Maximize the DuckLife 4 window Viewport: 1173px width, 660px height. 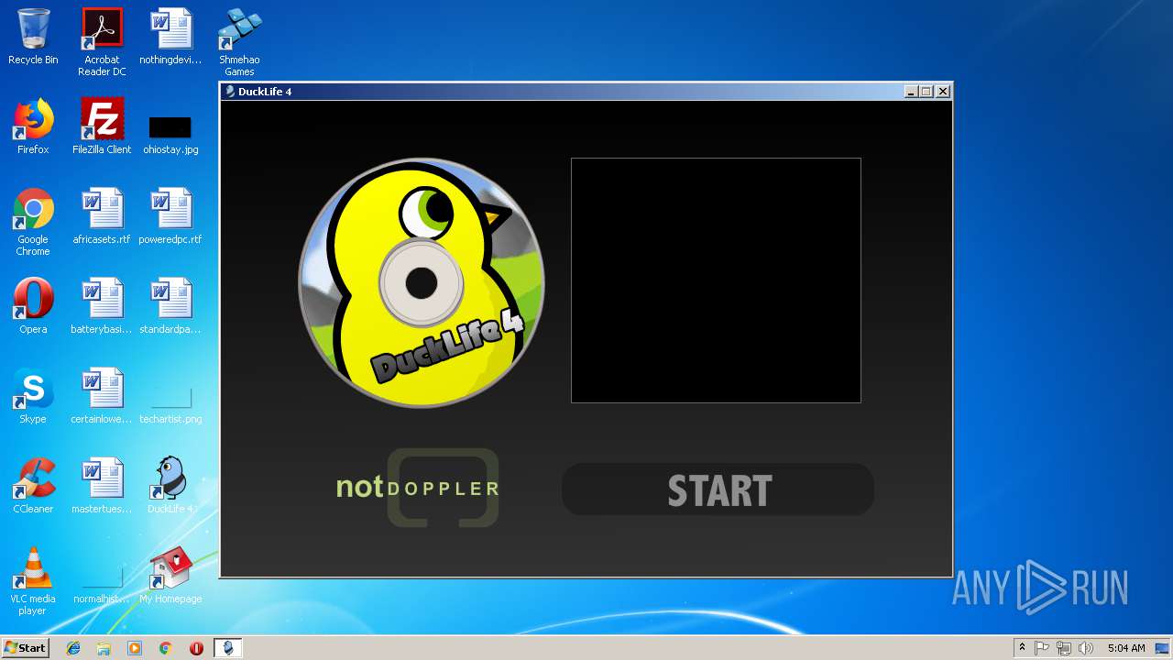(x=926, y=92)
